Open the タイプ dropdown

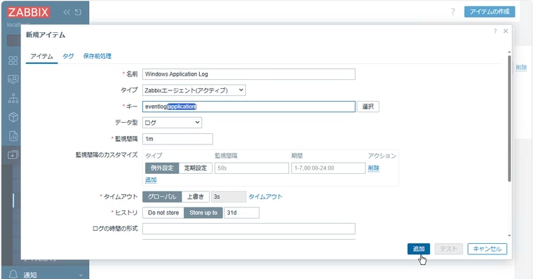(194, 90)
